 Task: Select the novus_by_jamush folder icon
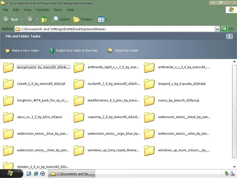pos(149,101)
